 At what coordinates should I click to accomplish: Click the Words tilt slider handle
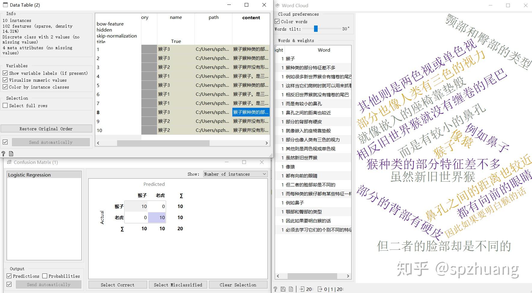pos(316,29)
